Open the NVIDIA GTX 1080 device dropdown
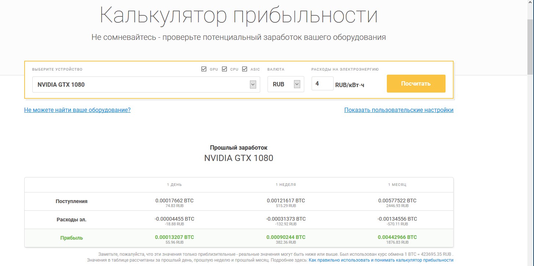The image size is (534, 266). pos(146,85)
